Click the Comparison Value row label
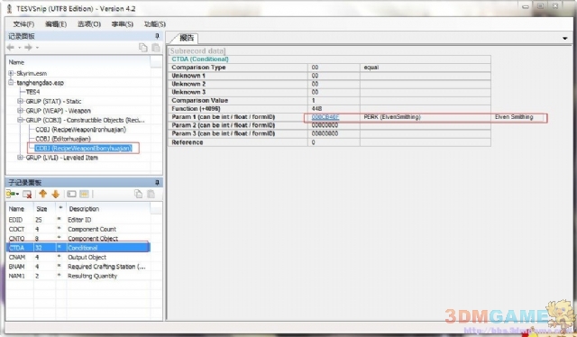The width and height of the screenshot is (577, 337). (x=200, y=100)
